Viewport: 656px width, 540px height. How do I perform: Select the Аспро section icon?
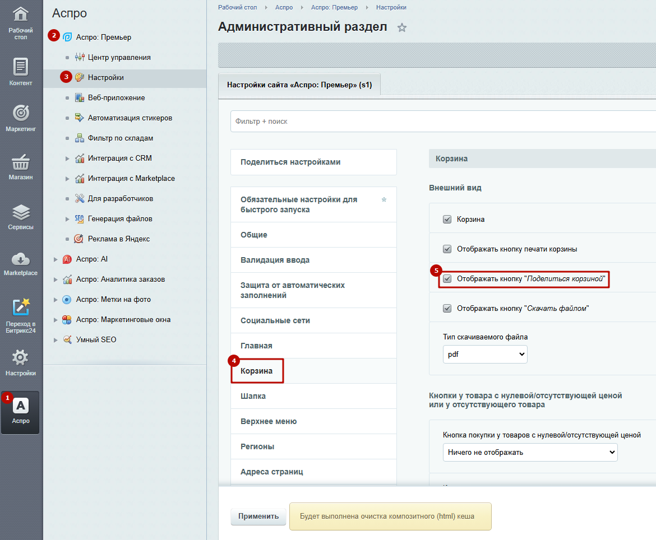21,406
